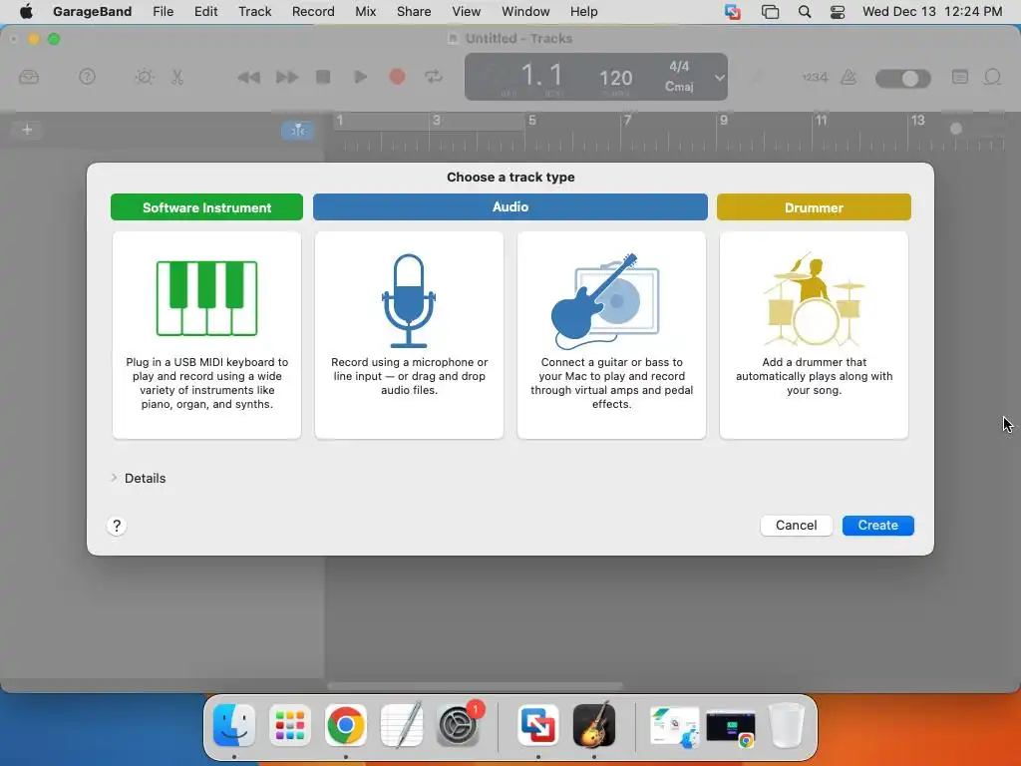This screenshot has height=766, width=1021.
Task: Click the green Software Instrument header
Action: [x=206, y=207]
